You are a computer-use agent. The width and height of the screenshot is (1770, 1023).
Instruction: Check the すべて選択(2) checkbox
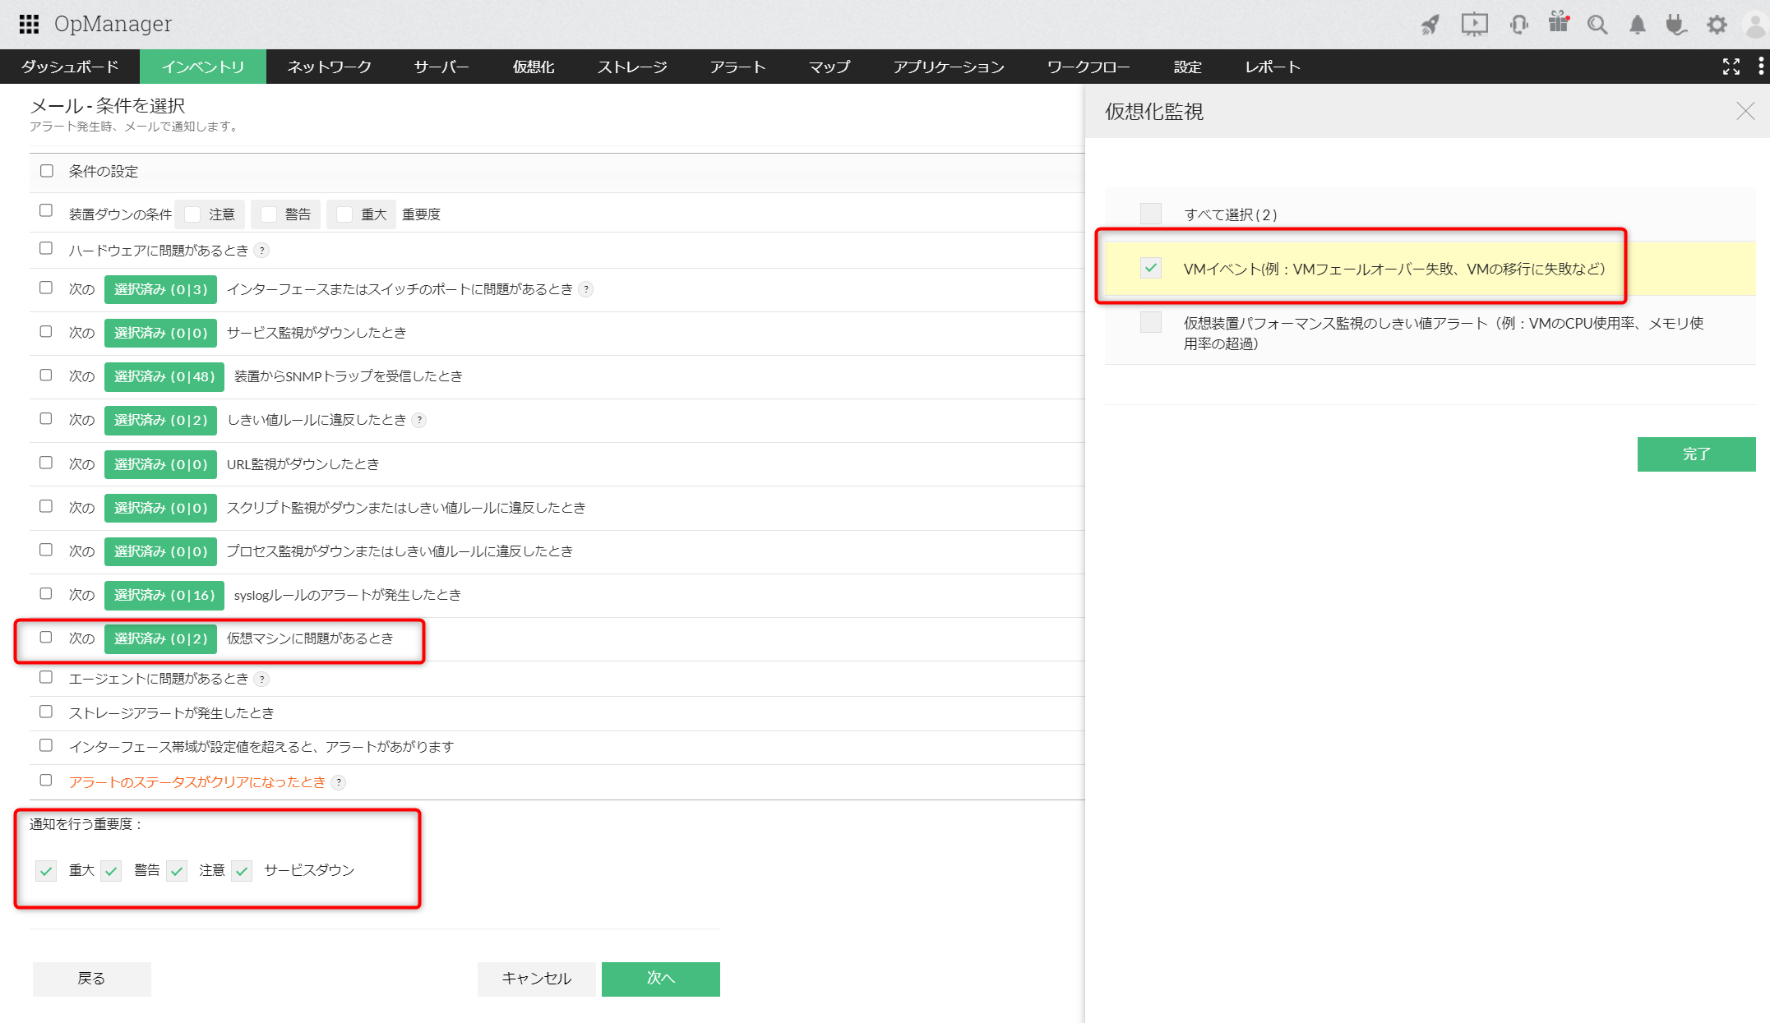click(1150, 214)
